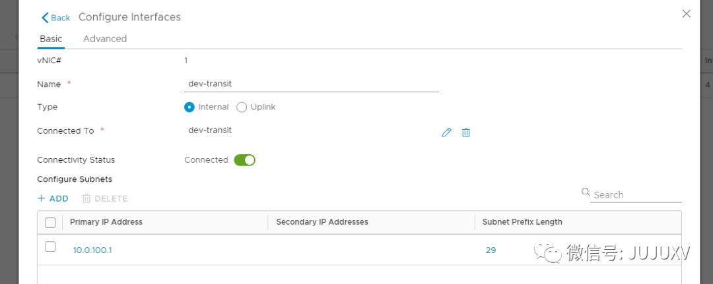713x284 pixels.
Task: Toggle the Connectivity Status switch
Action: [x=244, y=160]
